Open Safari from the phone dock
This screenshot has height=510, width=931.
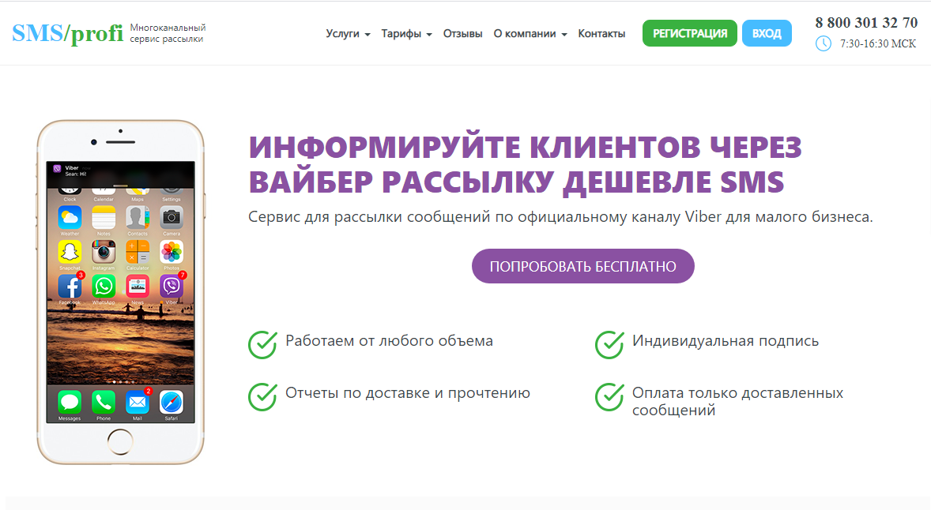click(171, 403)
